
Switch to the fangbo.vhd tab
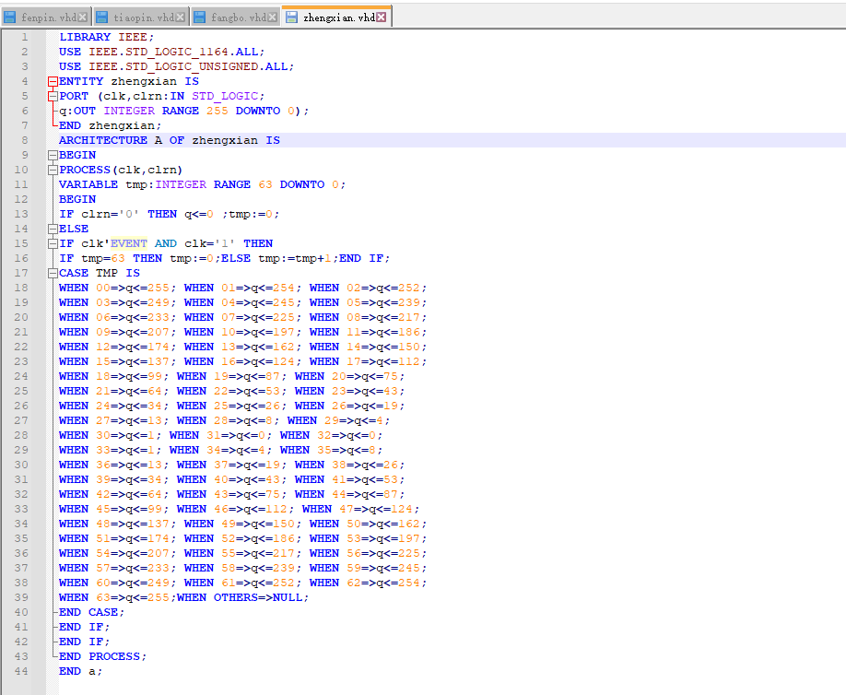236,17
